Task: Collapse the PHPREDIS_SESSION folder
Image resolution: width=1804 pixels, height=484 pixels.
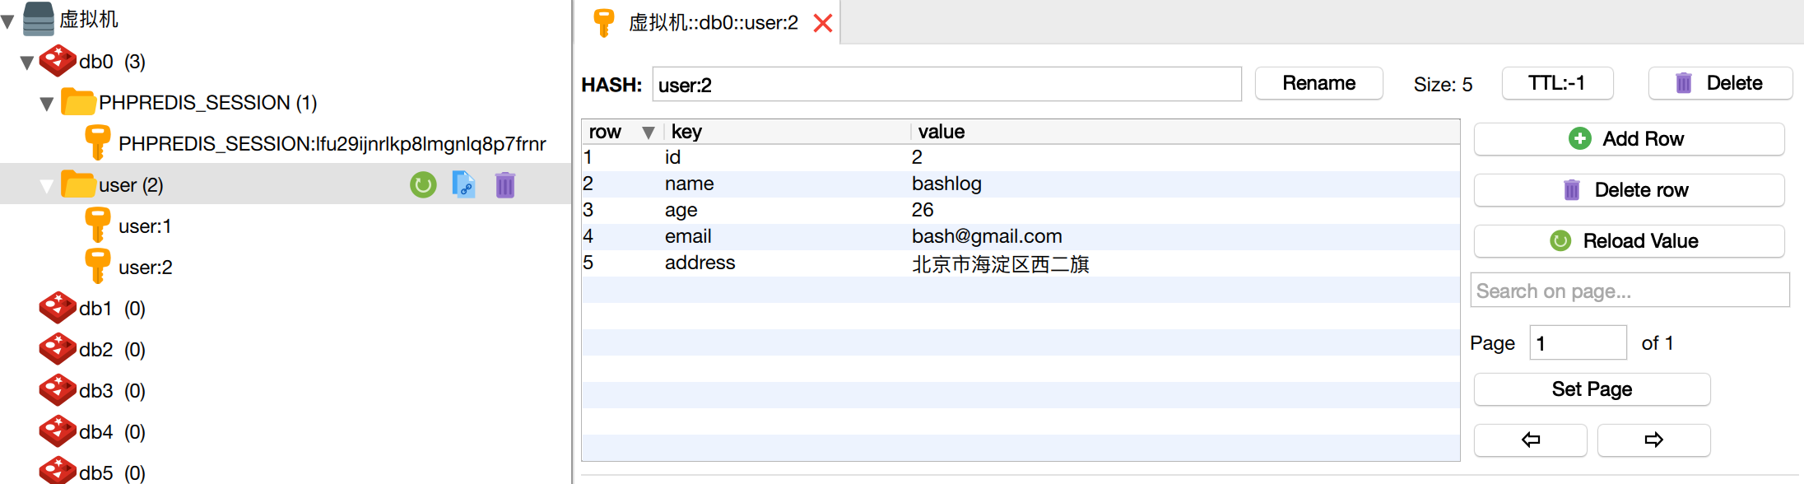Action: (x=47, y=104)
